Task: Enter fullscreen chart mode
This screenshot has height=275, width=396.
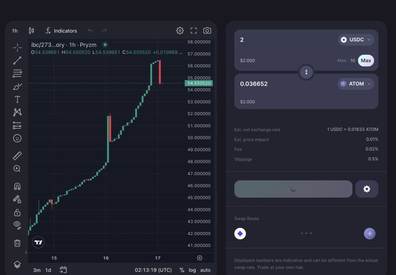Action: pos(194,31)
